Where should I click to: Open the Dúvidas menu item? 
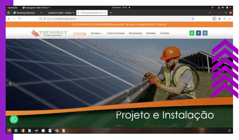(x=151, y=33)
